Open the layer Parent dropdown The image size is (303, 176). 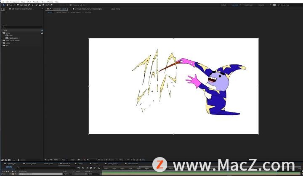click(x=93, y=174)
